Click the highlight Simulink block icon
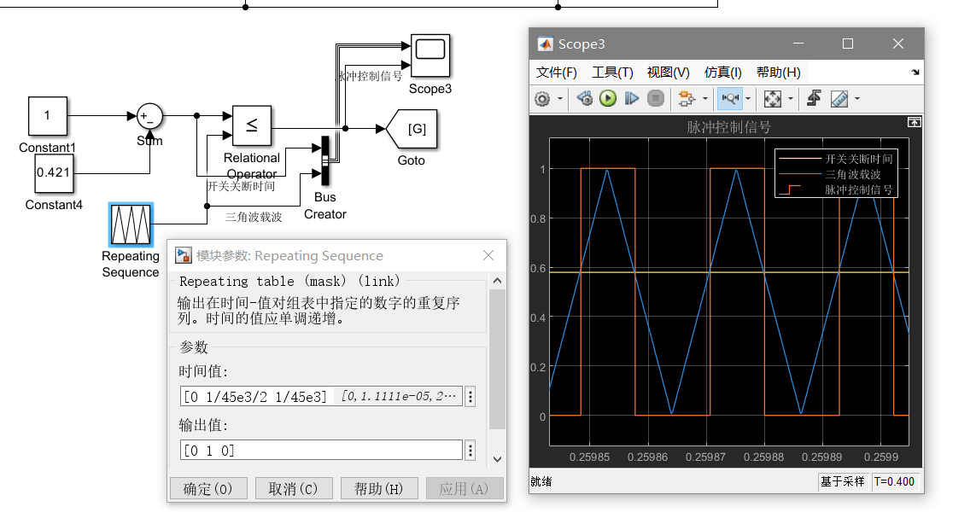Image resolution: width=976 pixels, height=524 pixels. point(687,98)
